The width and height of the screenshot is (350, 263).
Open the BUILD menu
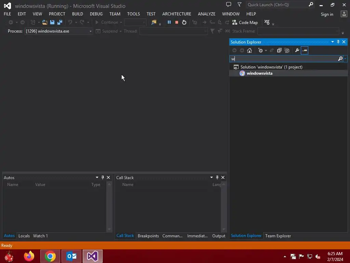[78, 14]
